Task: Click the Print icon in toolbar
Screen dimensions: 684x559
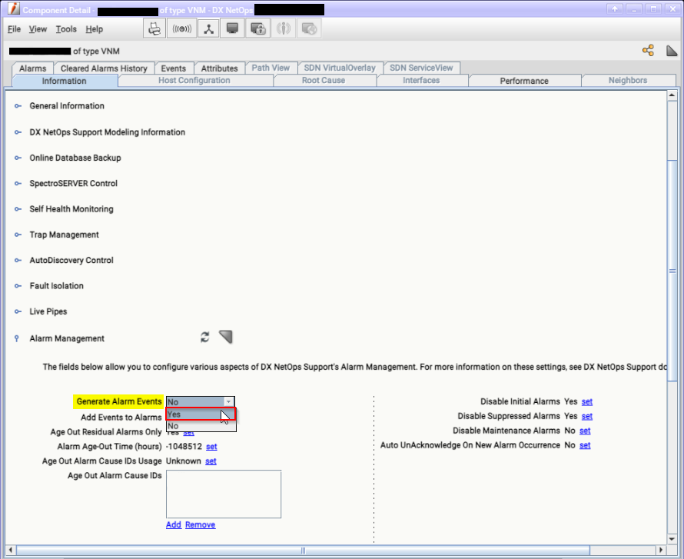Action: click(x=155, y=28)
